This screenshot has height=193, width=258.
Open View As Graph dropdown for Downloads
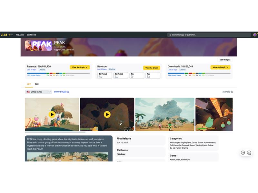point(220,67)
